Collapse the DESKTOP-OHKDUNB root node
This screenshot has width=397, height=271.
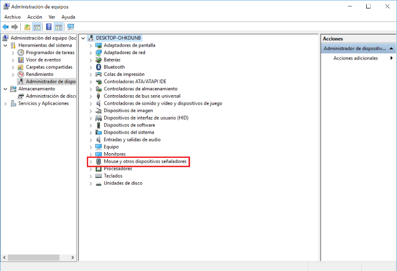tap(83, 38)
